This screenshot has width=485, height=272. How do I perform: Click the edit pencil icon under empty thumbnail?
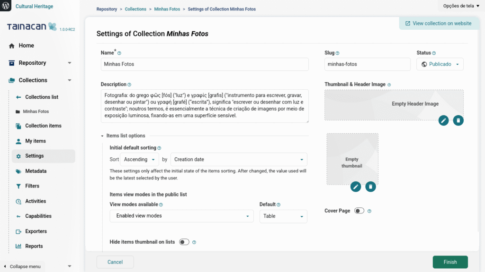pyautogui.click(x=356, y=187)
